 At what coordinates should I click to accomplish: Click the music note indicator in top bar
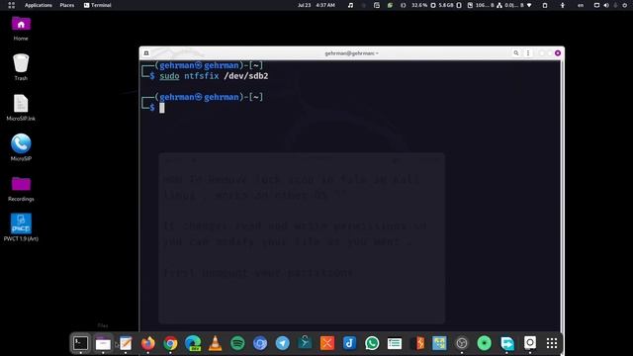point(350,5)
